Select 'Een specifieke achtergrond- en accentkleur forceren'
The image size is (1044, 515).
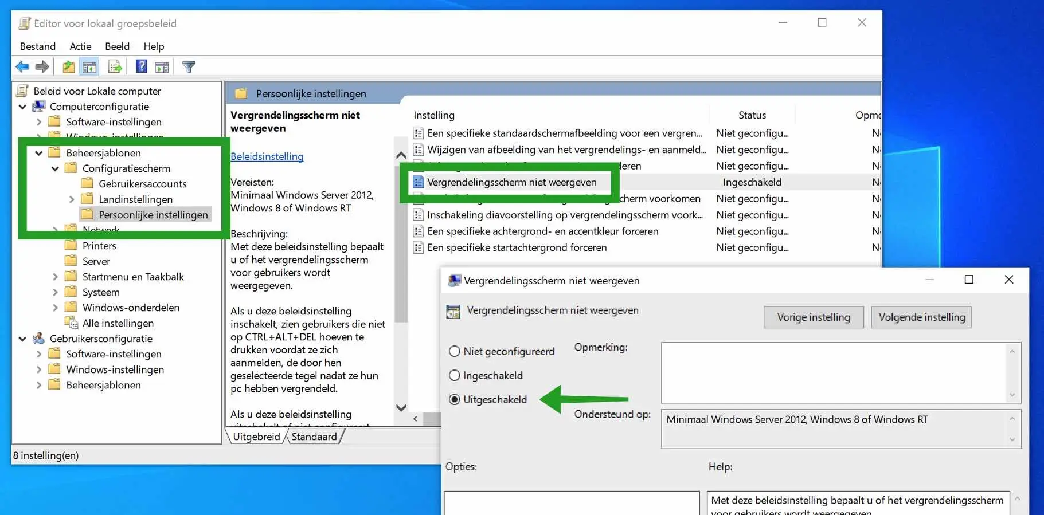[x=542, y=231]
